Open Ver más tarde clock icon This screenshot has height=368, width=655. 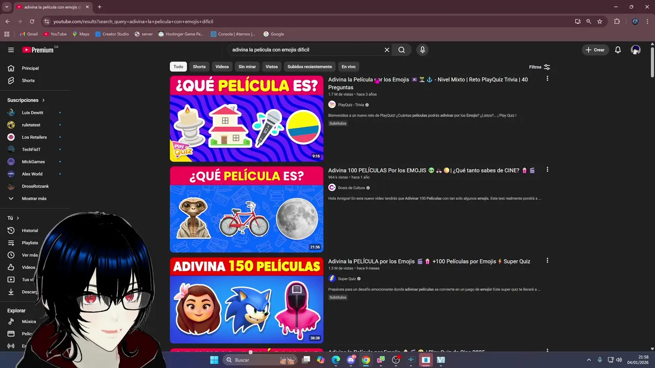[11, 255]
